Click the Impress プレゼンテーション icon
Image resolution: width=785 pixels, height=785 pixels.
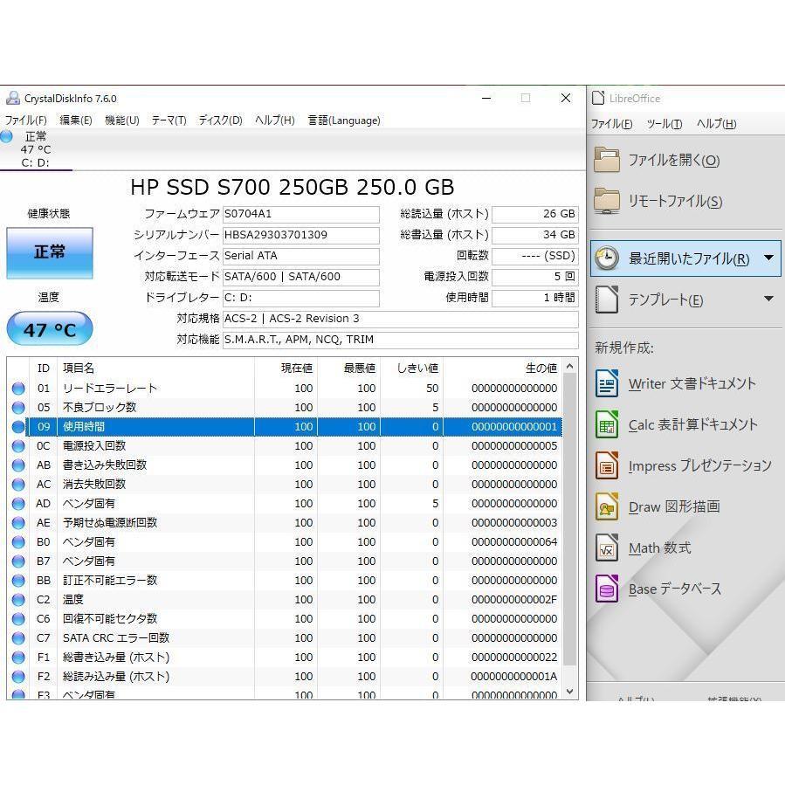(x=607, y=465)
